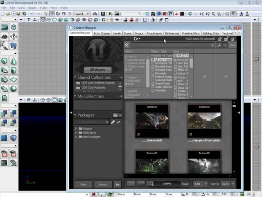This screenshot has width=262, height=197.
Task: Click the folder icon next to Import
Action: 117,184
